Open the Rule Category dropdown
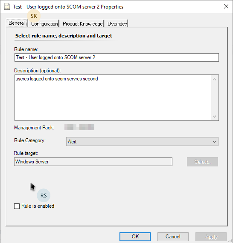 [x=142, y=141]
